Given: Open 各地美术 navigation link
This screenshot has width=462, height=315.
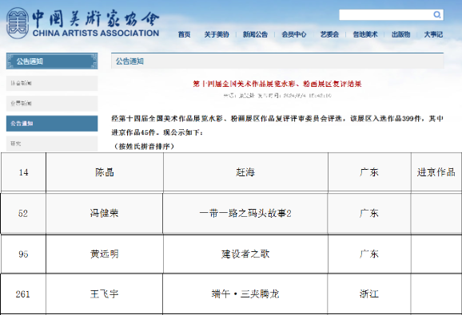Looking at the screenshot, I should coord(365,34).
